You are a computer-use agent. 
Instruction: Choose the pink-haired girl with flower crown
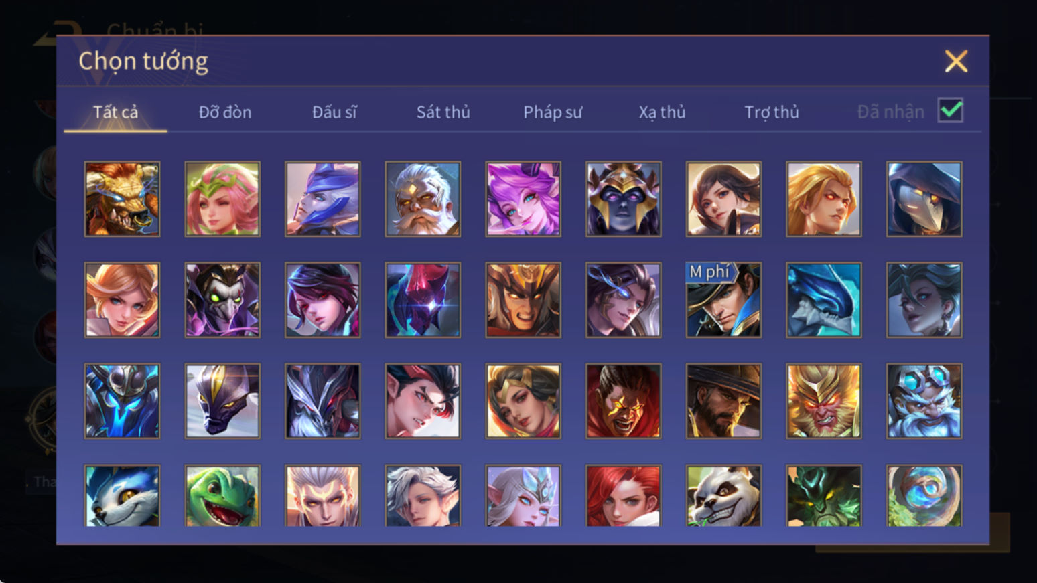point(222,199)
